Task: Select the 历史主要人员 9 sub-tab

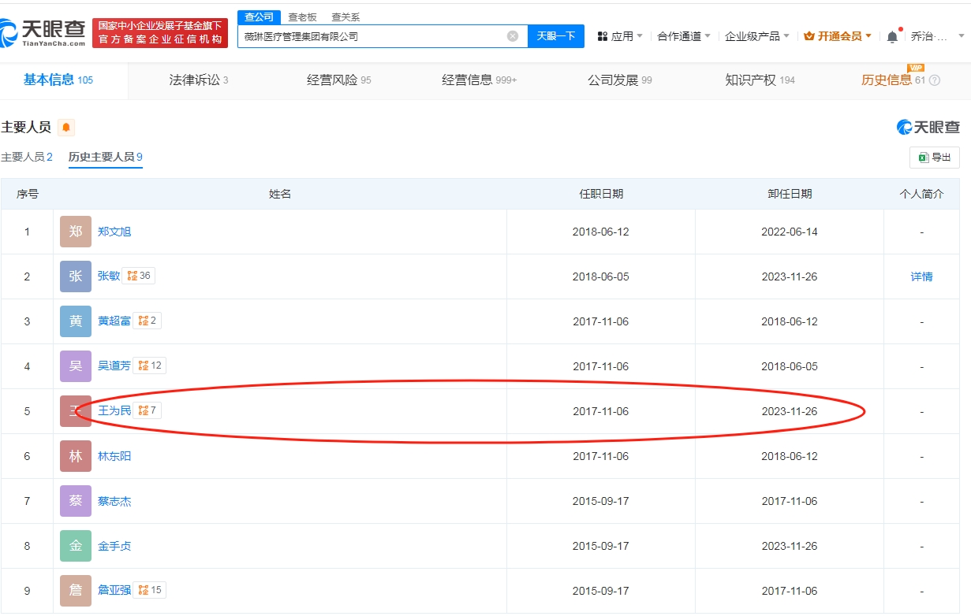Action: point(106,157)
